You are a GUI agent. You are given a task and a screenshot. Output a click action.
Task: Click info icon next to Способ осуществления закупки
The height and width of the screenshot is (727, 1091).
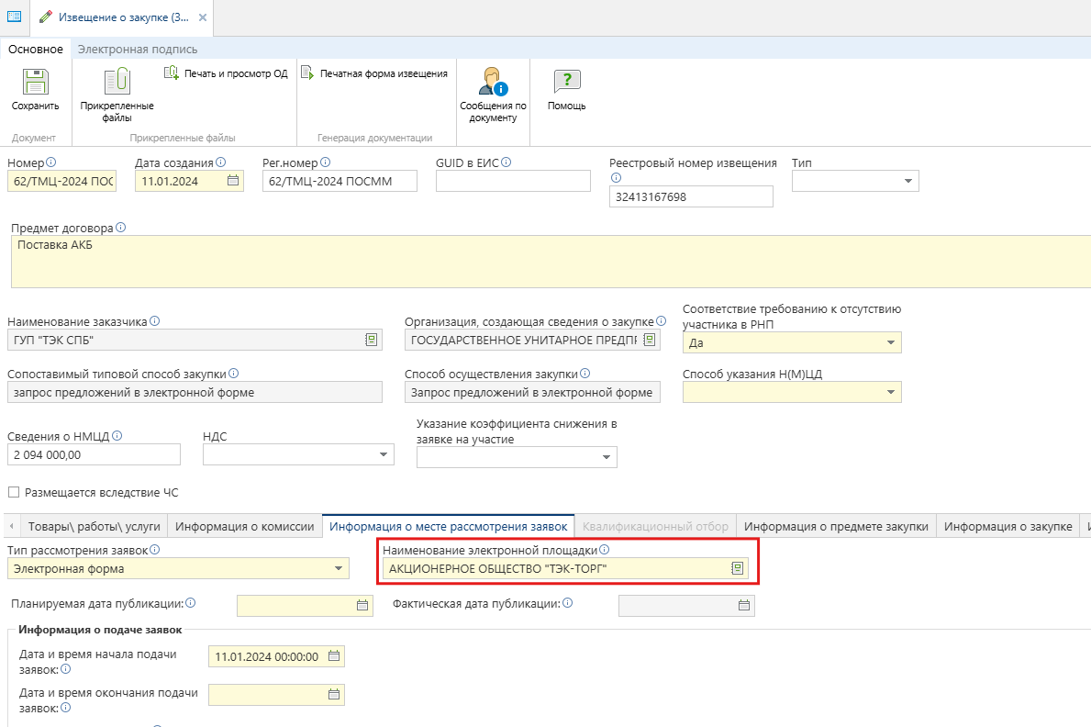coord(585,374)
